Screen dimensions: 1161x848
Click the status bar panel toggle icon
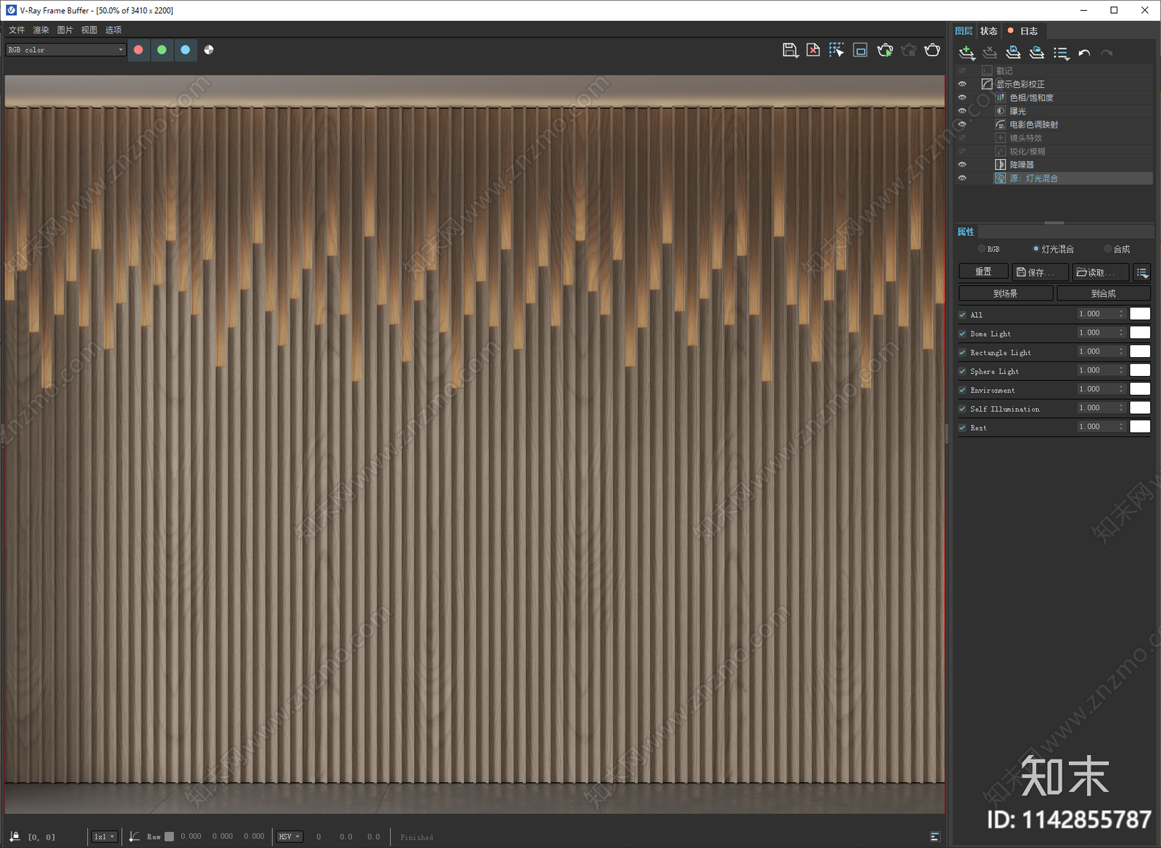(935, 836)
